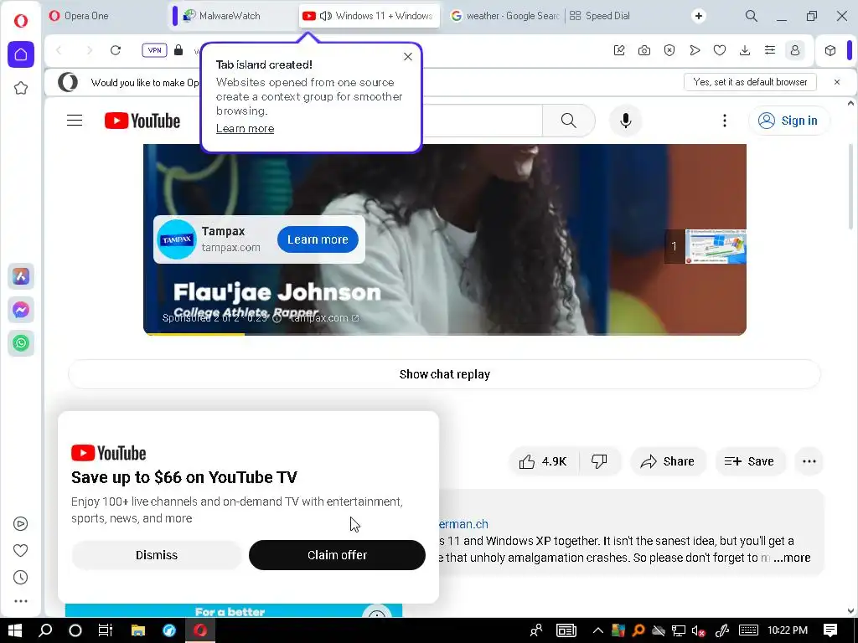
Task: Open the profile account icon in toolbar
Action: [795, 50]
